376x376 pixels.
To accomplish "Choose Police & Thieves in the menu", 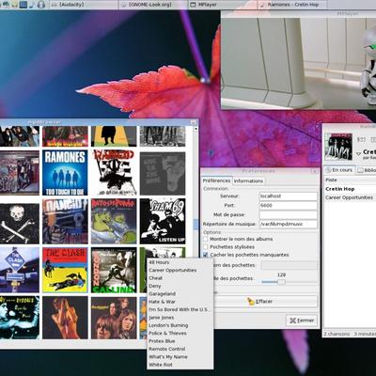I will coord(180,333).
